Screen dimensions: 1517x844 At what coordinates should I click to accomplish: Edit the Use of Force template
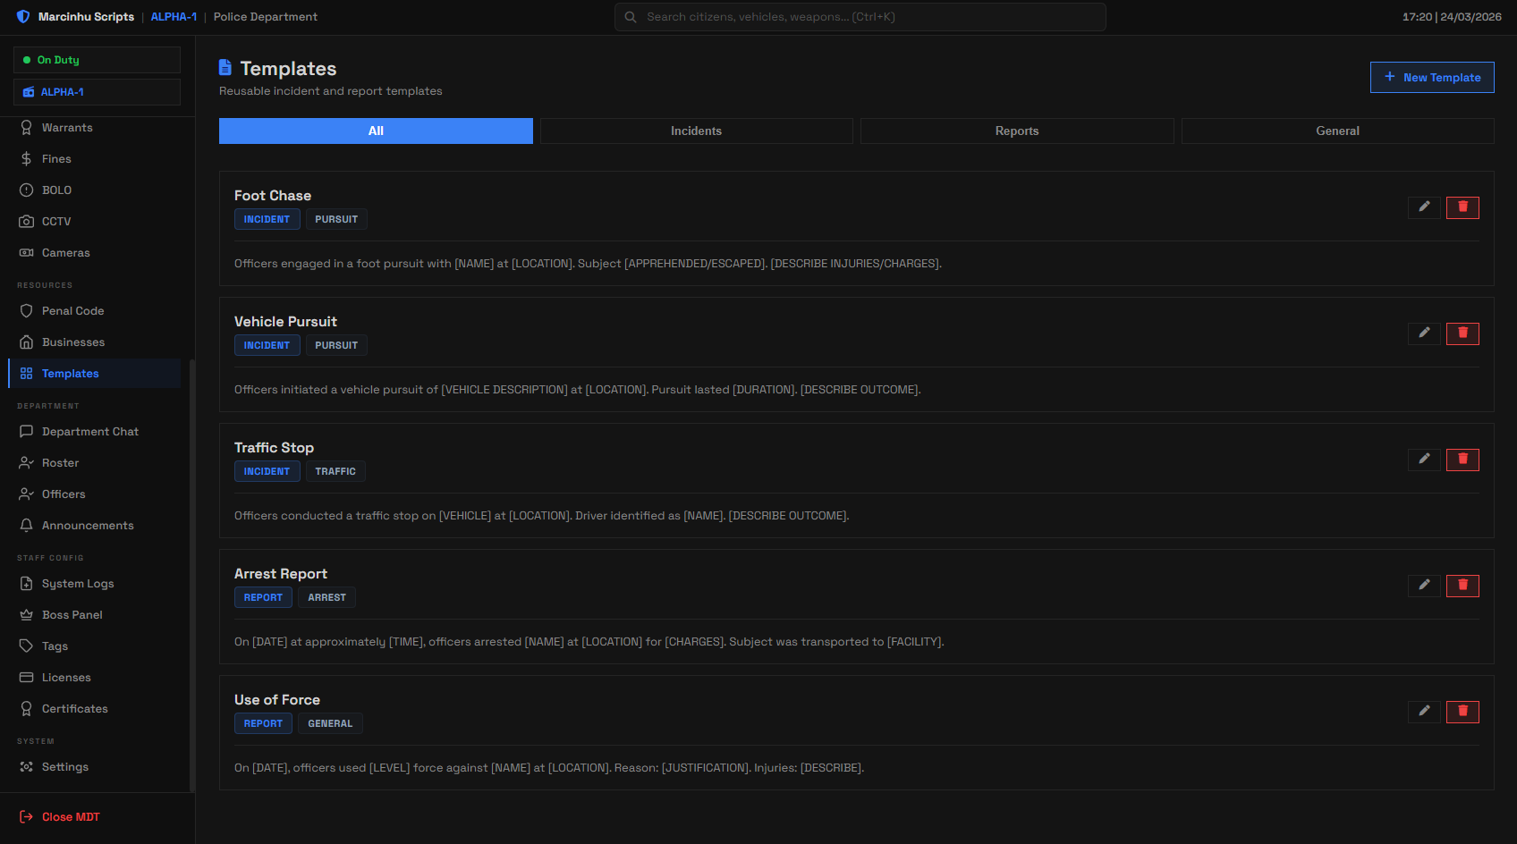pyautogui.click(x=1424, y=712)
